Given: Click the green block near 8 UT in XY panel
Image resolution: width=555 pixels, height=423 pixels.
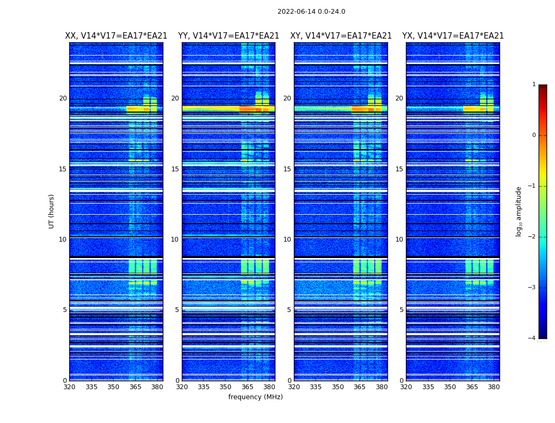Looking at the screenshot, I should pyautogui.click(x=367, y=266).
